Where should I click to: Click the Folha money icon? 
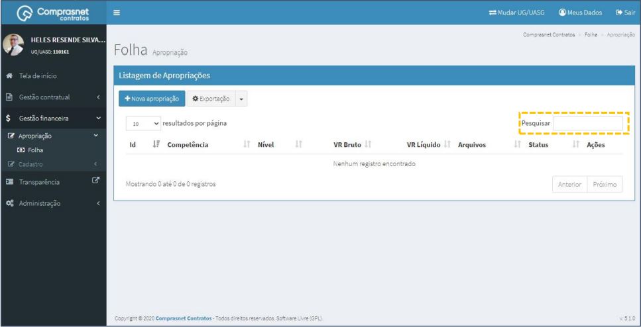(21, 150)
